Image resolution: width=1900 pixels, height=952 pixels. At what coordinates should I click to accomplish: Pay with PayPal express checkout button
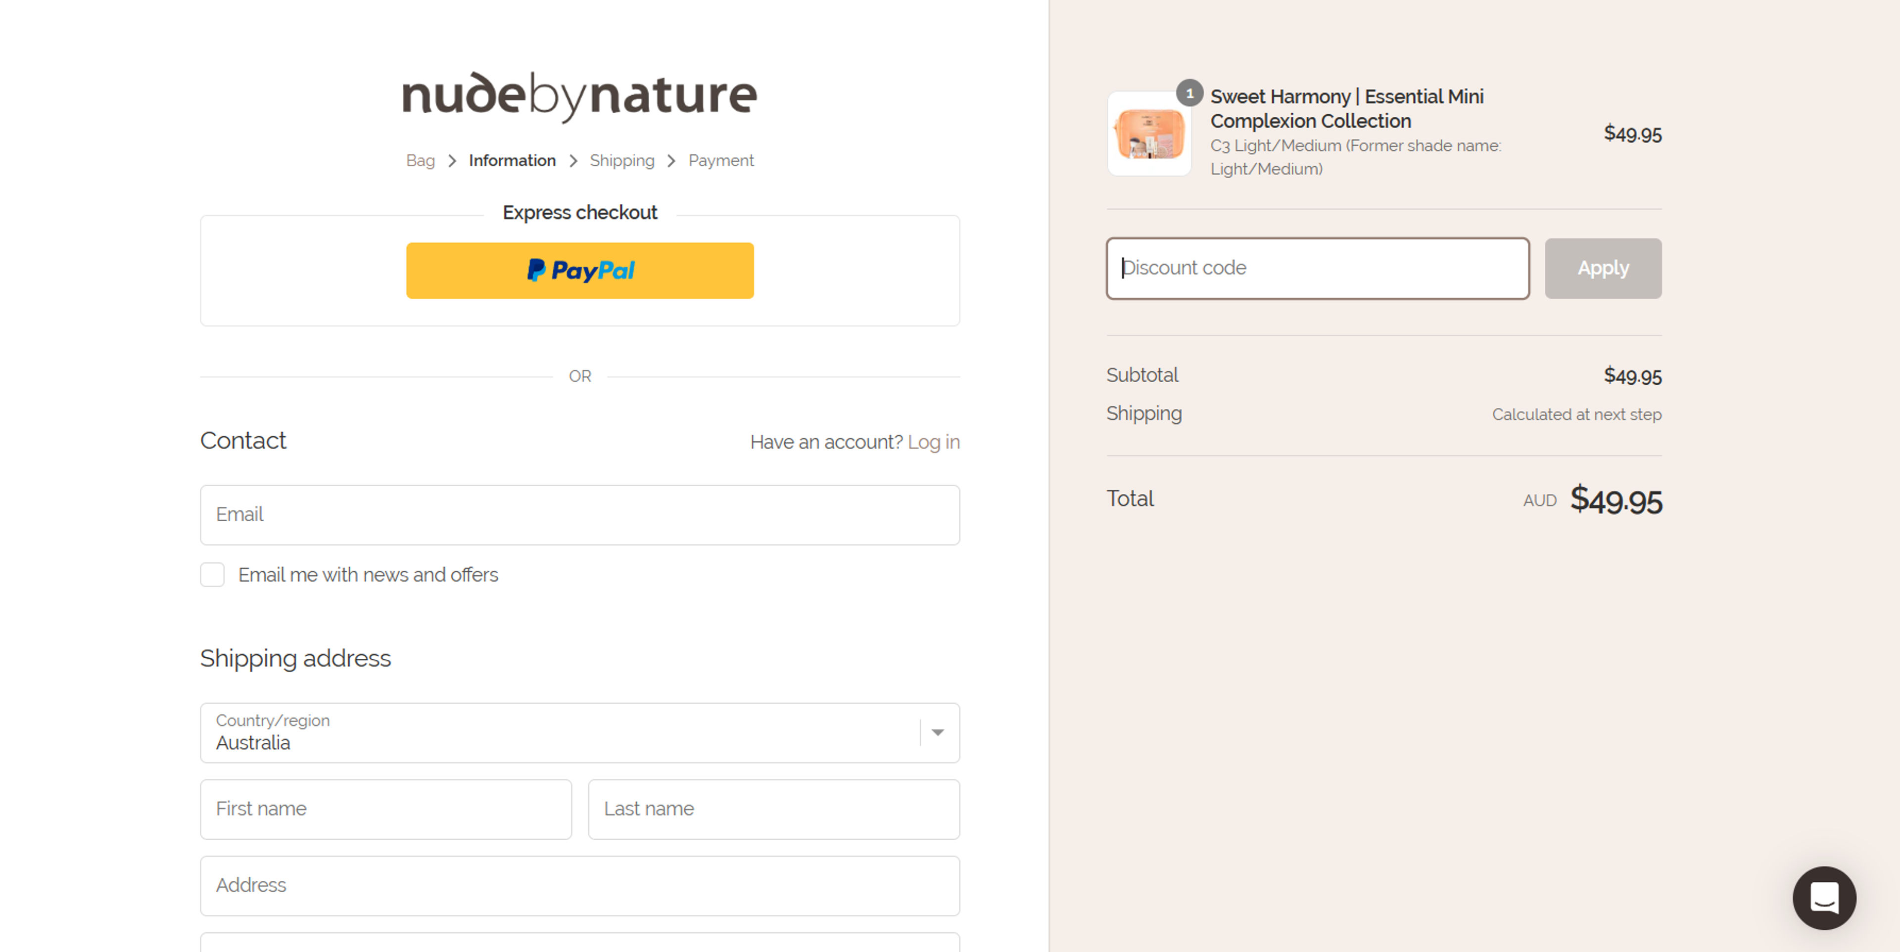pyautogui.click(x=580, y=271)
